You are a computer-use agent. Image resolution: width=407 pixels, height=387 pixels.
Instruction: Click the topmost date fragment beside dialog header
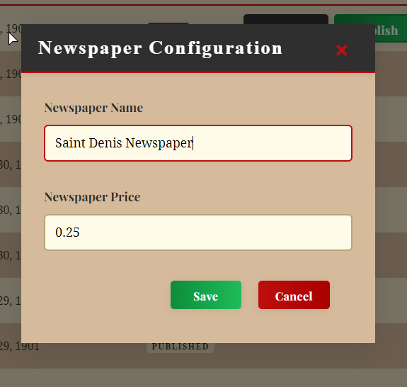click(x=11, y=28)
